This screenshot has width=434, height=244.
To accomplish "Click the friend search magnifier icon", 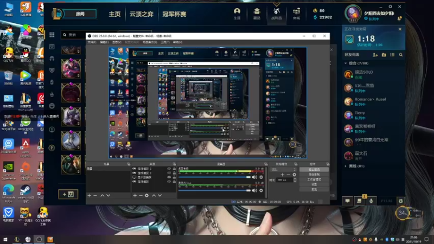I will click(x=401, y=55).
